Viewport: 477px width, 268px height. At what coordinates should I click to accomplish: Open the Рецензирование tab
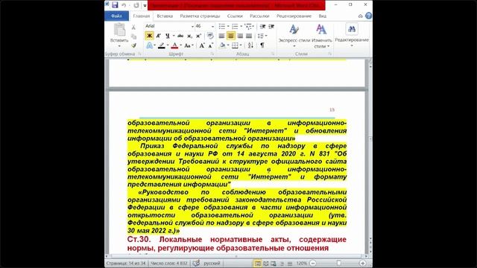click(294, 16)
